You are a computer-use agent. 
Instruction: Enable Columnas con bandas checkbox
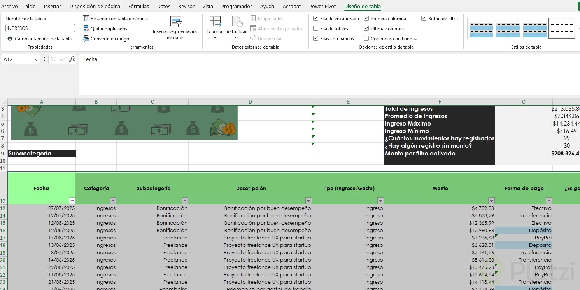366,38
